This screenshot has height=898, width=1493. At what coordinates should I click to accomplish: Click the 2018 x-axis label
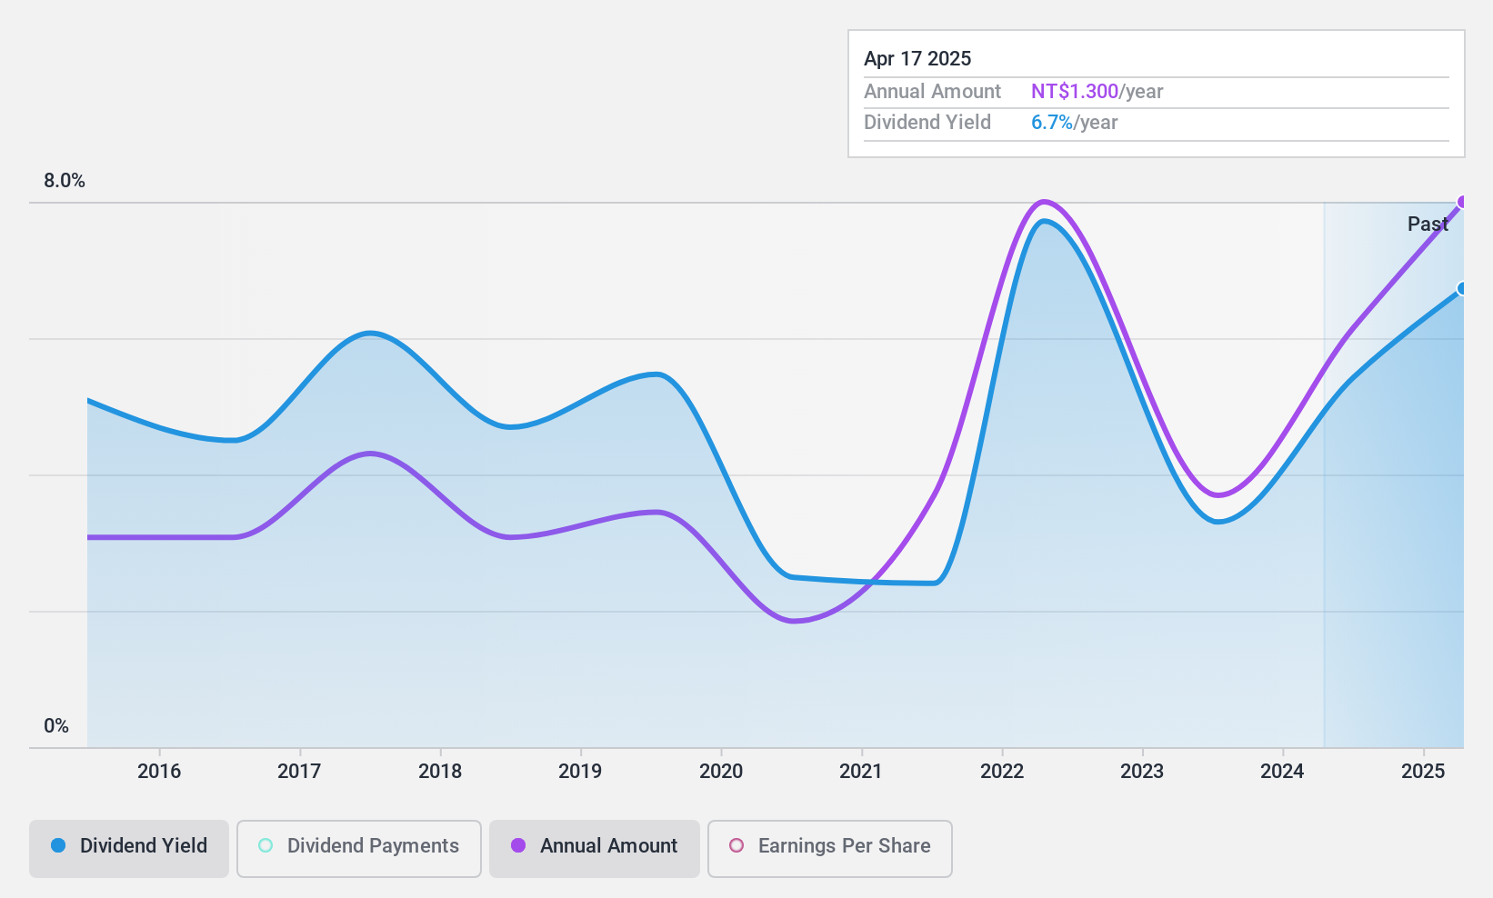[440, 772]
